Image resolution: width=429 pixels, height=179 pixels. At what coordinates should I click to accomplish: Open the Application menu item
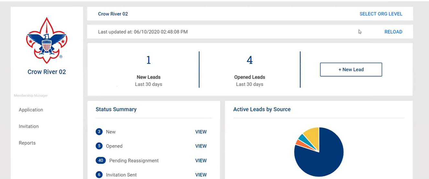(31, 110)
